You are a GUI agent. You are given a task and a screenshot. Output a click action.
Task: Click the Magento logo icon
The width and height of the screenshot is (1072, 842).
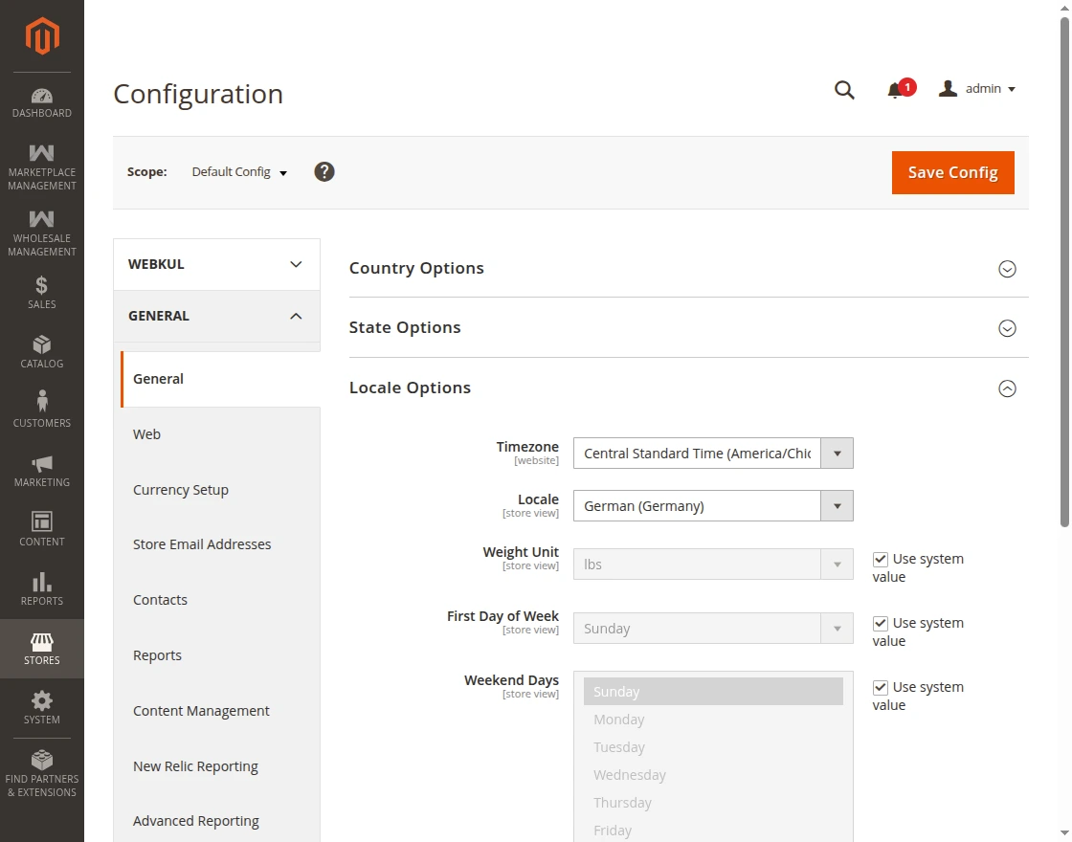42,36
